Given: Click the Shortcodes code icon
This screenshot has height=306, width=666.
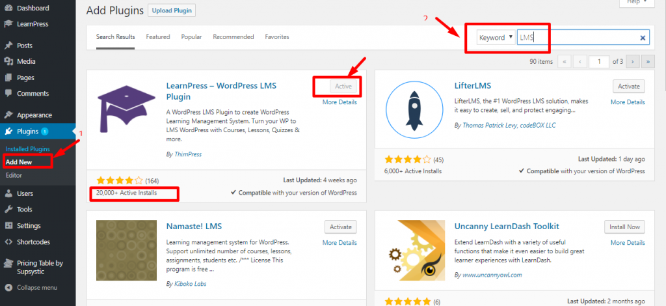Looking at the screenshot, I should pyautogui.click(x=8, y=242).
